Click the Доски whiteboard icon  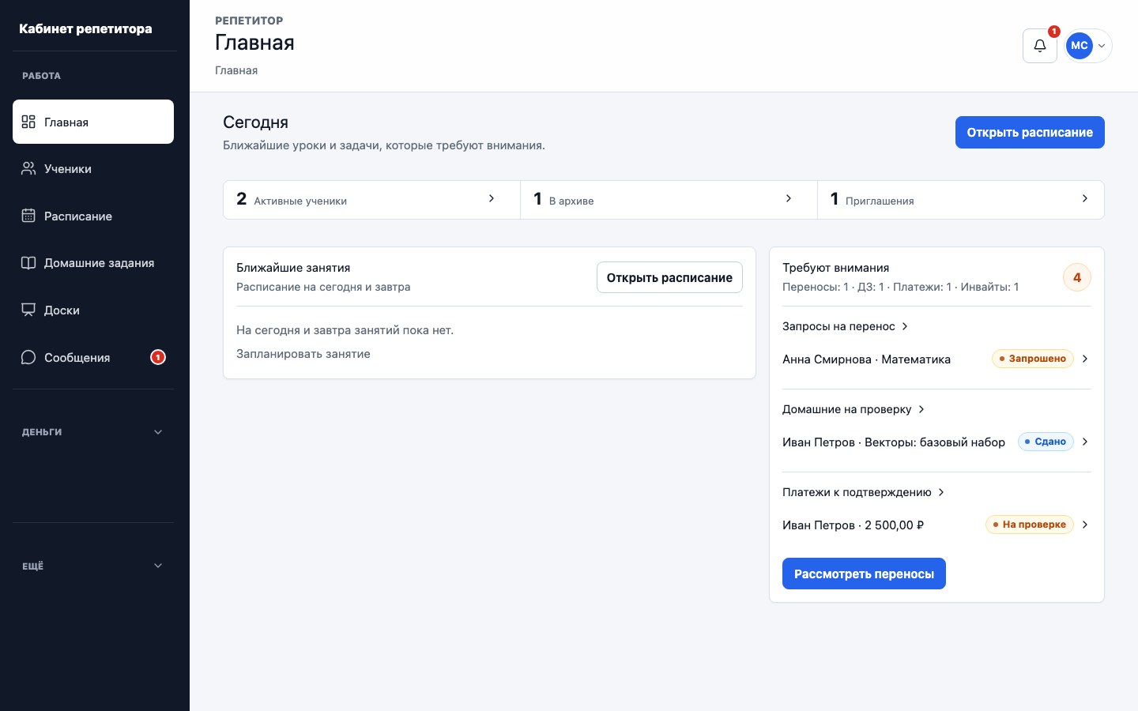coord(28,310)
